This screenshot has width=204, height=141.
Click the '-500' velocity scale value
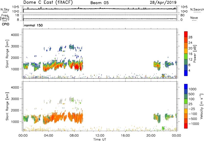193,119
